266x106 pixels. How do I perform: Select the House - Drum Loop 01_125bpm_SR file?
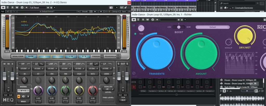240,80
